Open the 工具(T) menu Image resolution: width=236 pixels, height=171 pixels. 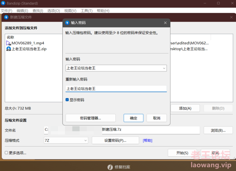[87, 11]
